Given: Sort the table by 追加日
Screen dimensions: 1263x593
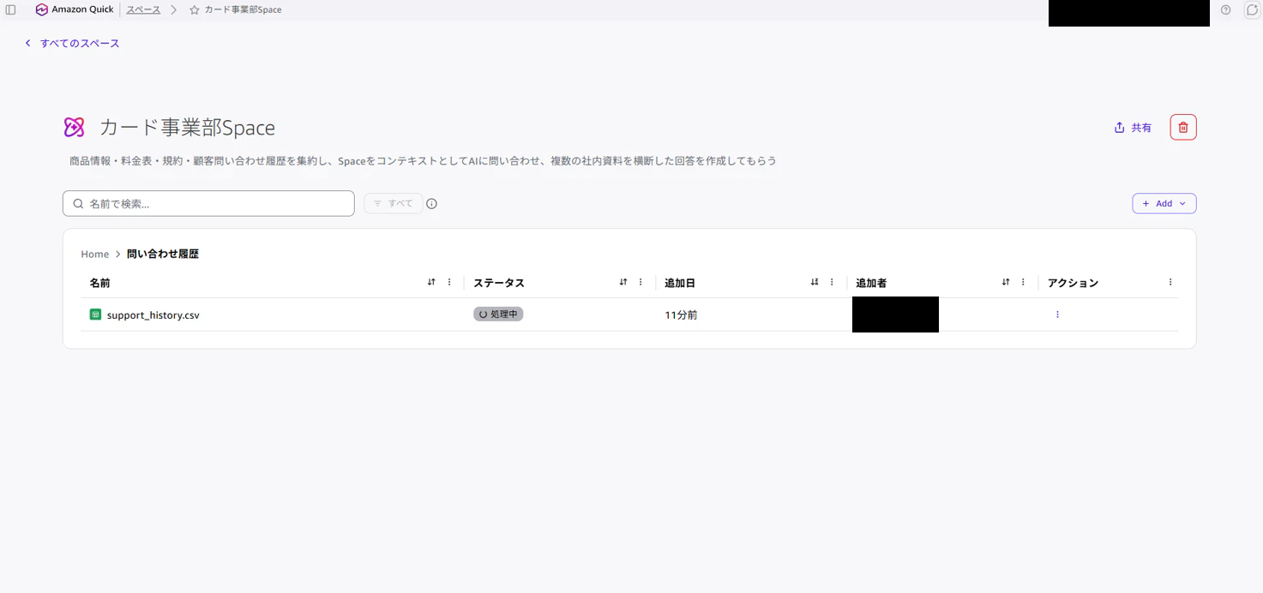Looking at the screenshot, I should pos(815,282).
